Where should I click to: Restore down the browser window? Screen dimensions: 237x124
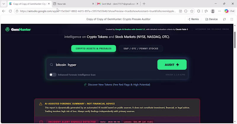(224, 4)
